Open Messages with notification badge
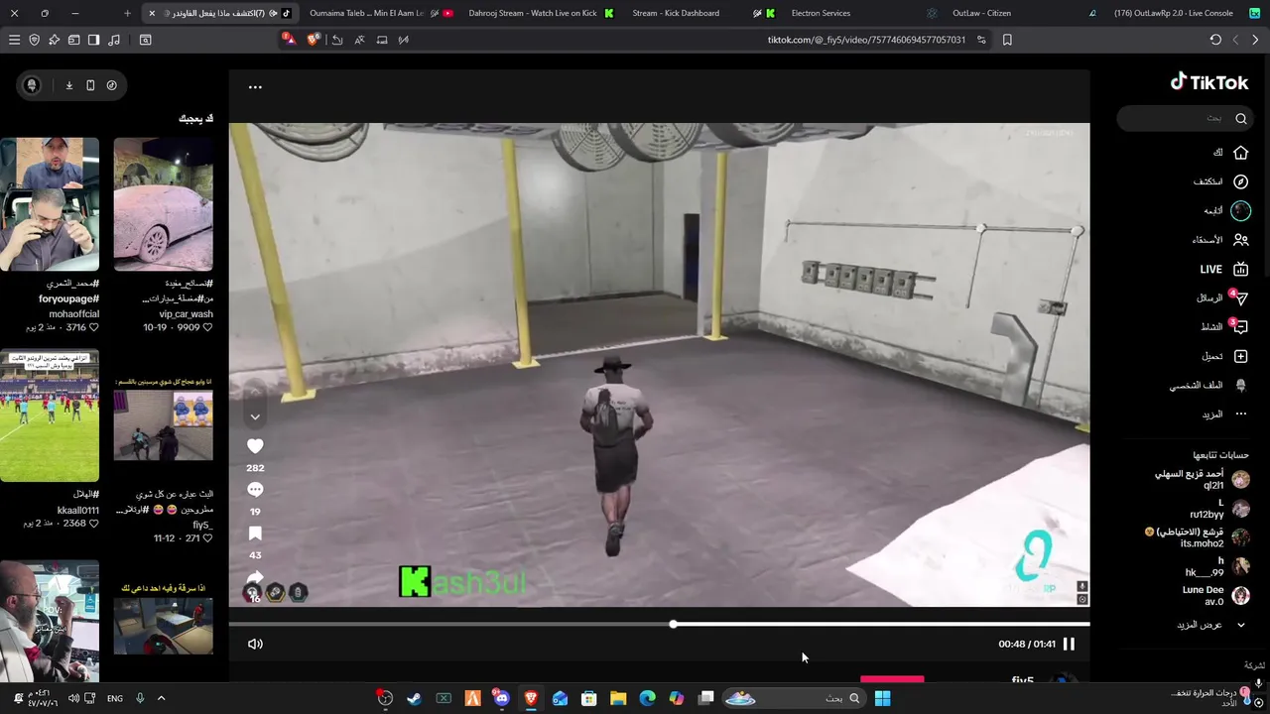The width and height of the screenshot is (1270, 714). pos(1222,297)
